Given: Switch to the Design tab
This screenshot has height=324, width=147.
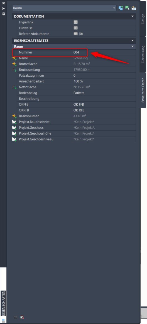Looking at the screenshot, I should pyautogui.click(x=143, y=19).
